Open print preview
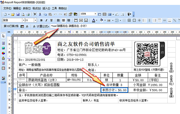Viewport: 180px width, 114px height. coord(23,14)
